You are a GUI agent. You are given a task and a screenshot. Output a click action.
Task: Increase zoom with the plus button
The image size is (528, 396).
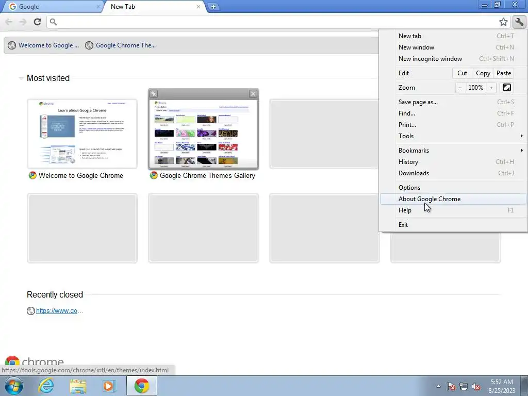tap(491, 88)
